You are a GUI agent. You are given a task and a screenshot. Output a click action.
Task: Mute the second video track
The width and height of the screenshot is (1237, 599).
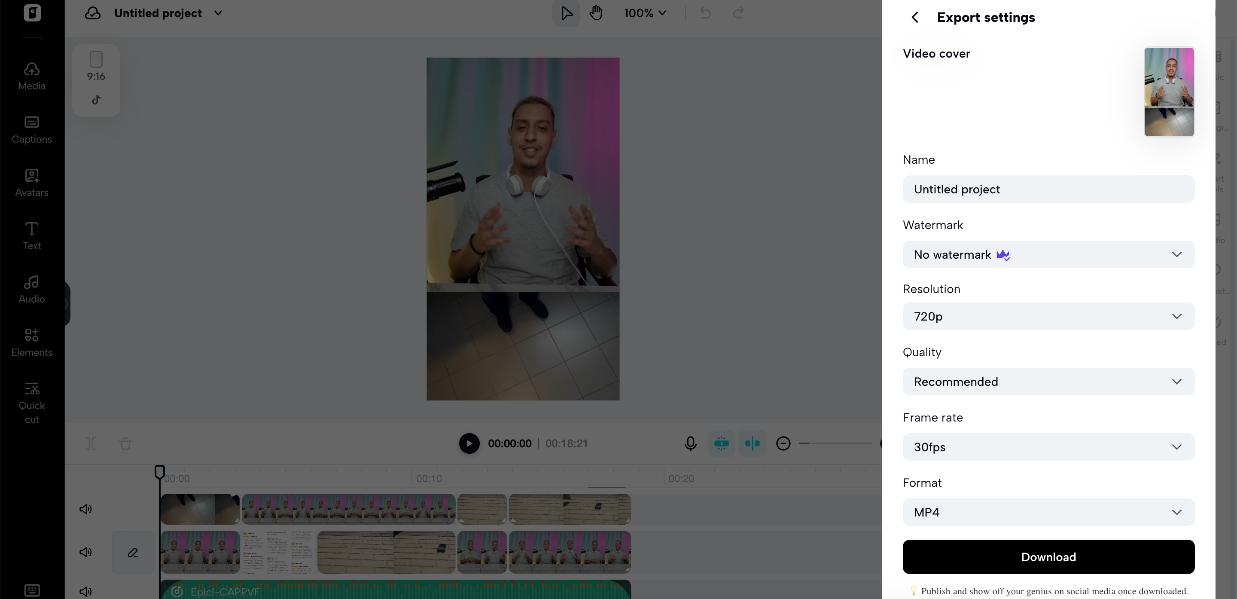[85, 552]
